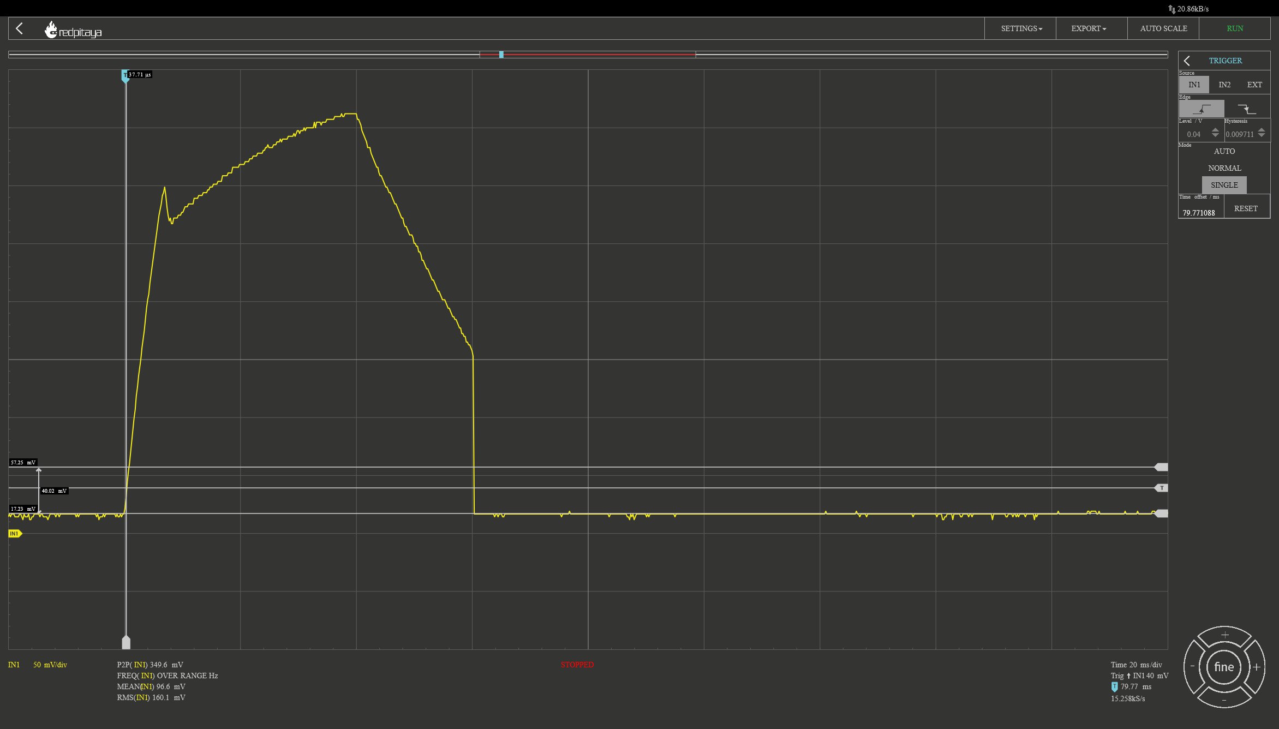Click the cursor handle at bottom of graph

click(x=126, y=642)
